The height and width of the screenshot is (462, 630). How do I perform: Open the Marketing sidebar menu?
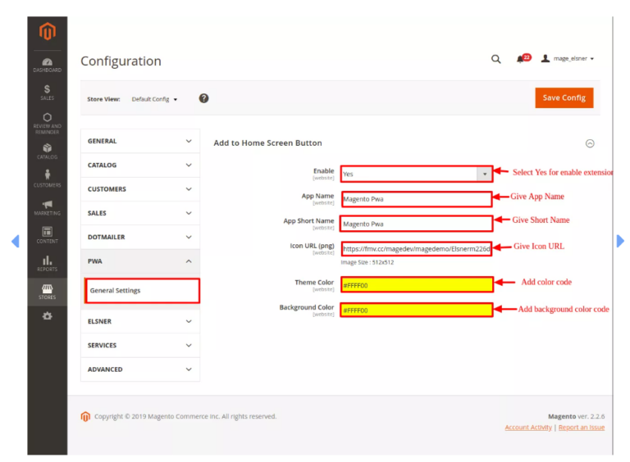point(48,208)
